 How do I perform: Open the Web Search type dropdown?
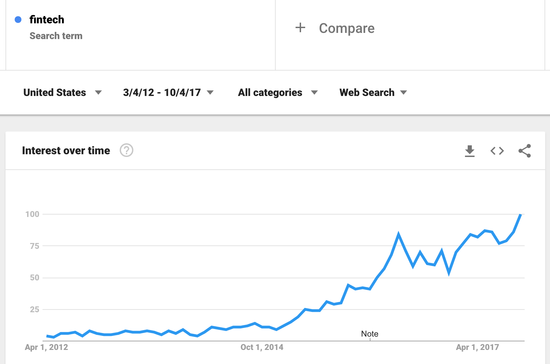coord(373,93)
